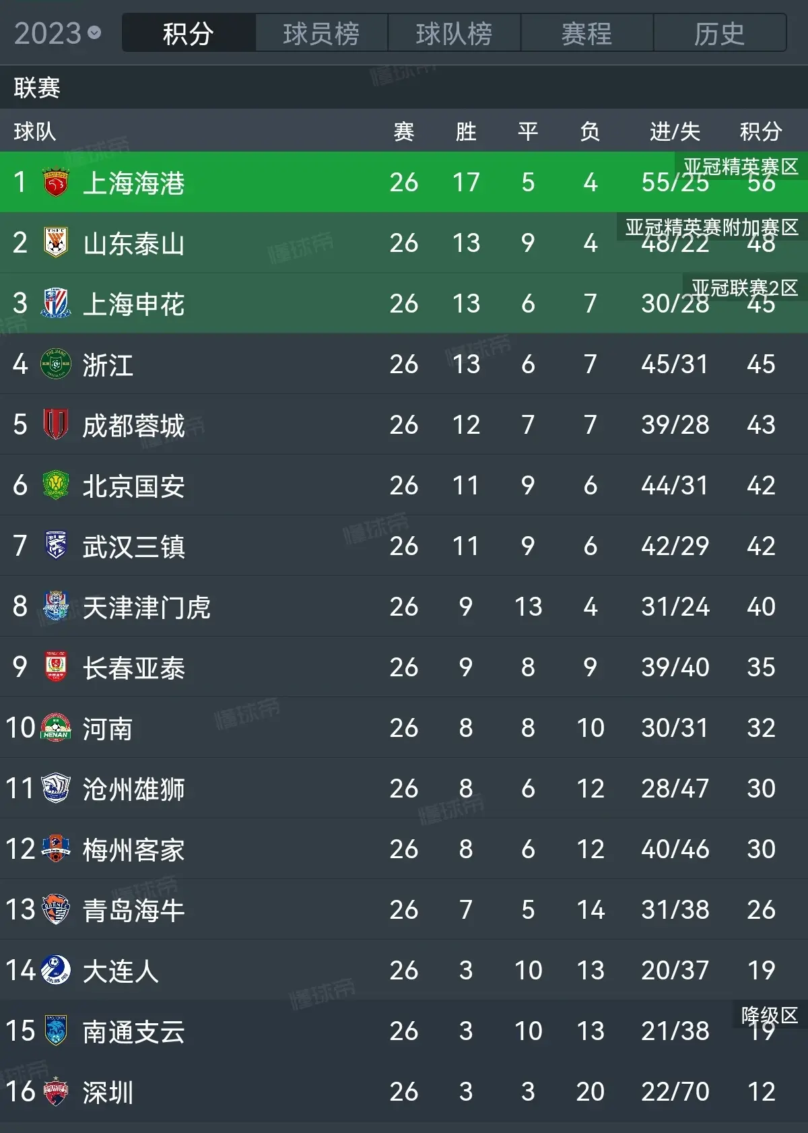808x1133 pixels.
Task: Click the 进/失 column header
Action: tap(675, 131)
